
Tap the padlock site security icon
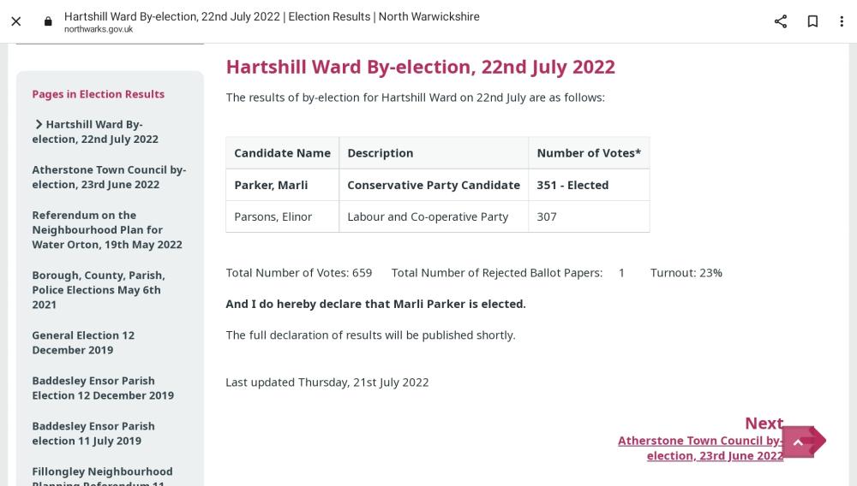(x=48, y=21)
